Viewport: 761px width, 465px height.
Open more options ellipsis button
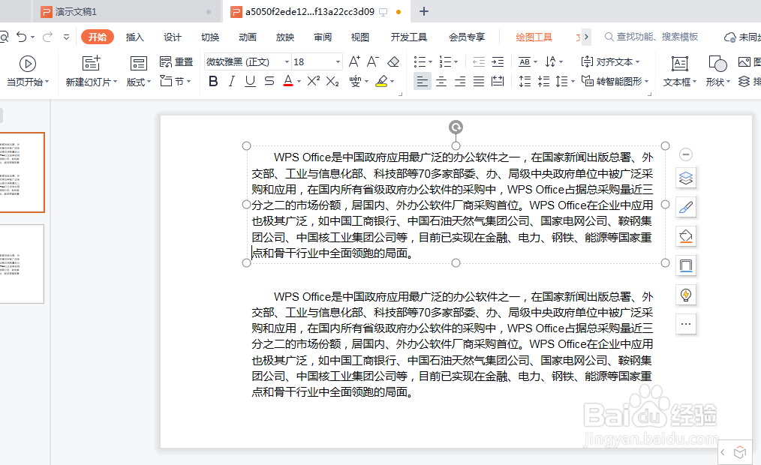coord(686,324)
